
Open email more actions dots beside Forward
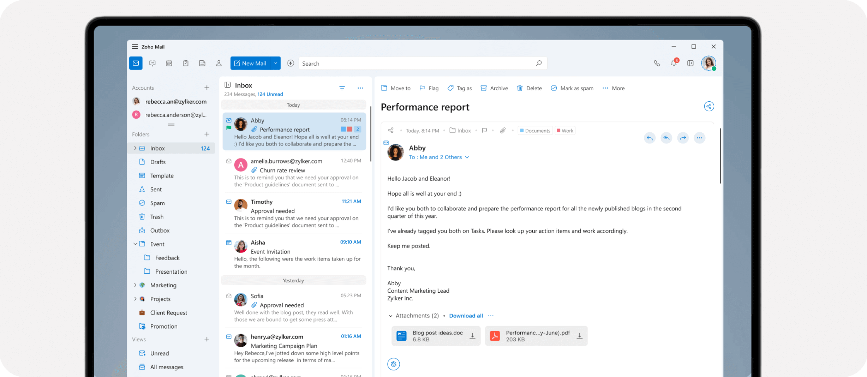click(x=700, y=138)
